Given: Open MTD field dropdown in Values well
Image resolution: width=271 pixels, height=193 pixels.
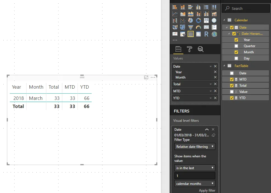Looking at the screenshot, I should pyautogui.click(x=211, y=91).
